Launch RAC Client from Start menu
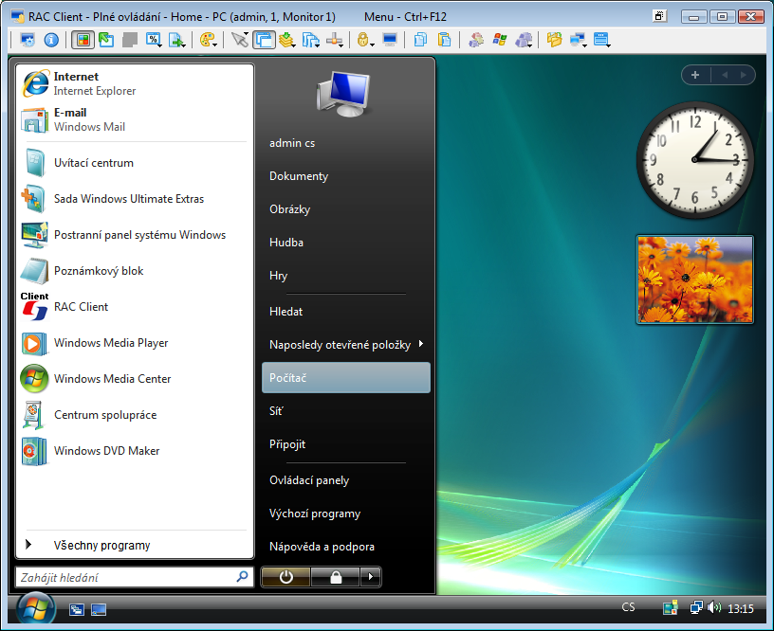This screenshot has height=631, width=774. pos(135,307)
